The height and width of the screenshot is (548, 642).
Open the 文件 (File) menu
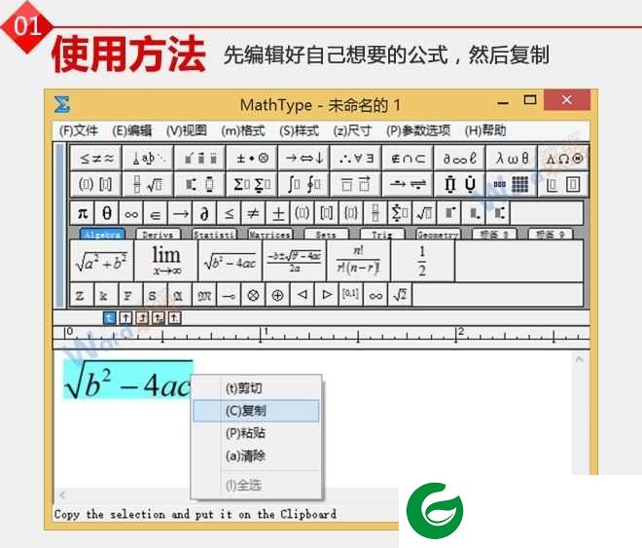coord(79,130)
